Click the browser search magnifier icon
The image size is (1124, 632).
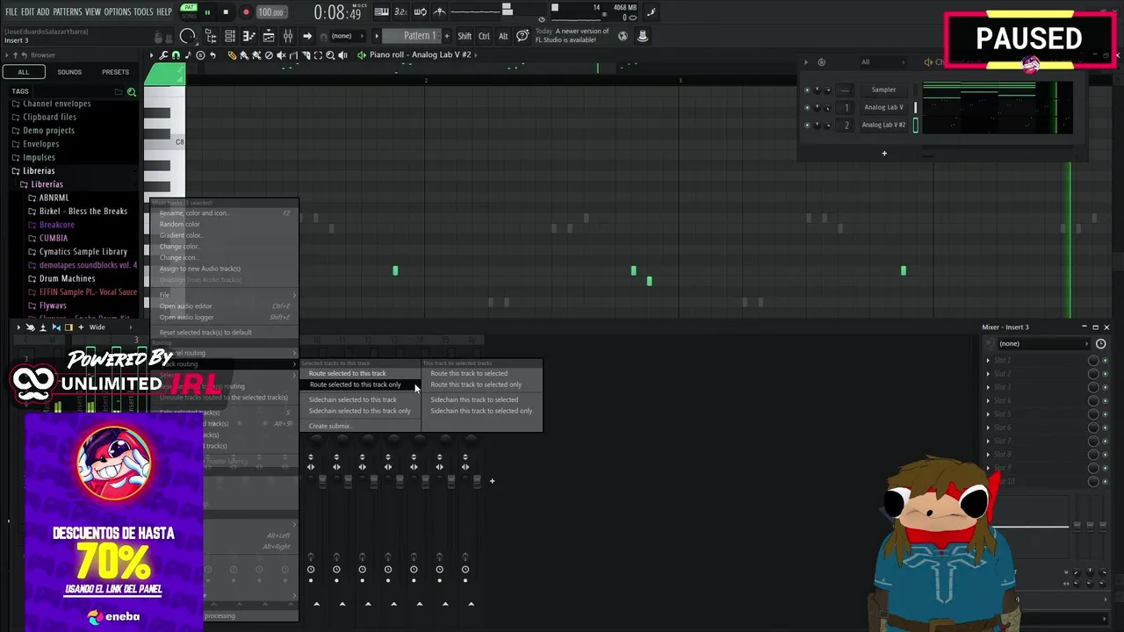coord(132,91)
